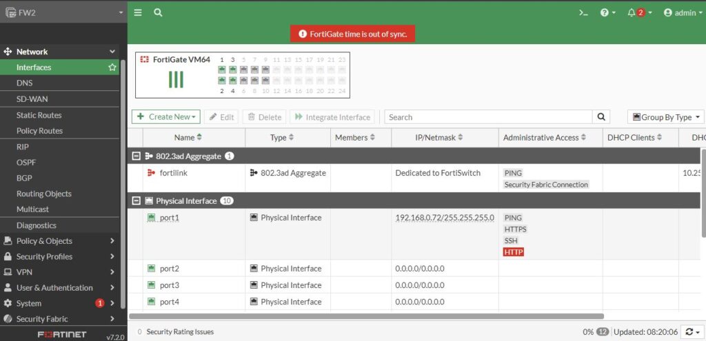Click the Security Rating Issues link
The width and height of the screenshot is (706, 341).
pos(180,331)
